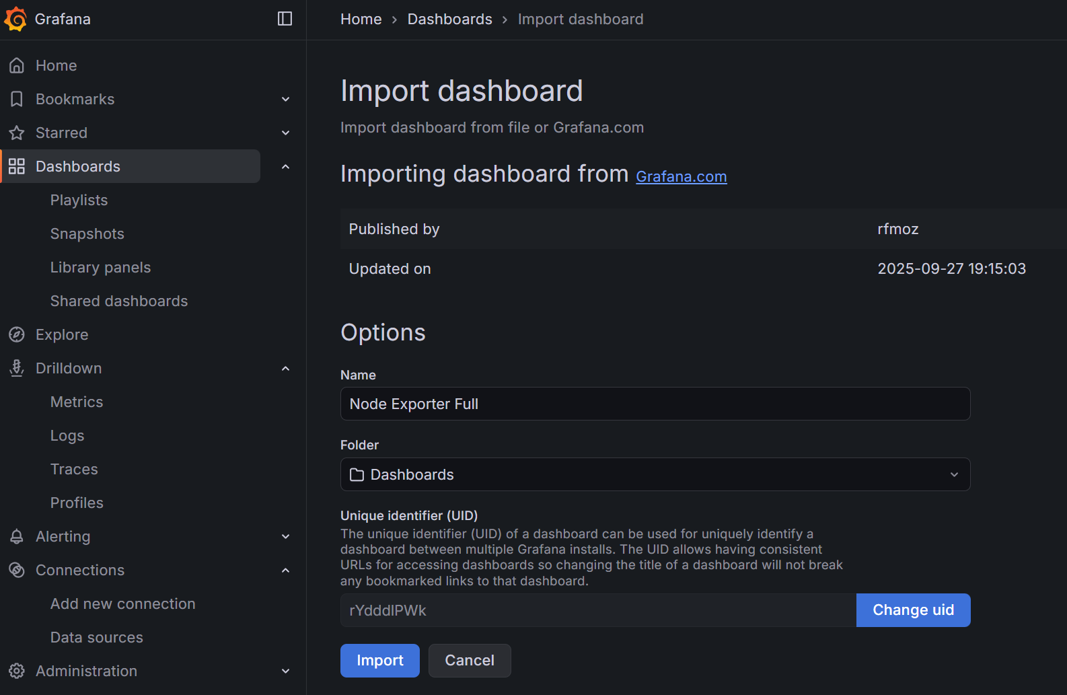This screenshot has height=695, width=1067.
Task: Open the Folder dropdown
Action: [655, 474]
